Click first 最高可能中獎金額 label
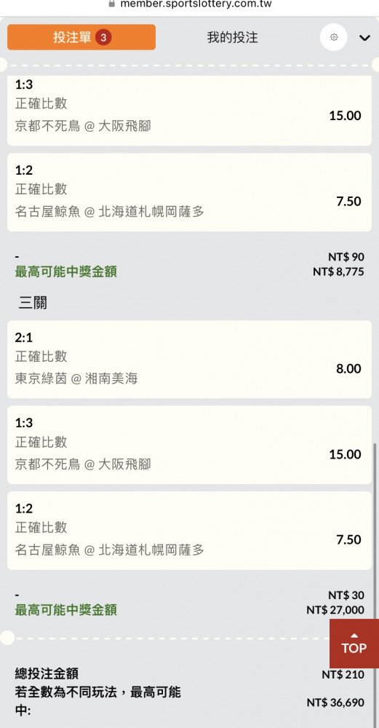Image resolution: width=379 pixels, height=728 pixels. click(66, 272)
